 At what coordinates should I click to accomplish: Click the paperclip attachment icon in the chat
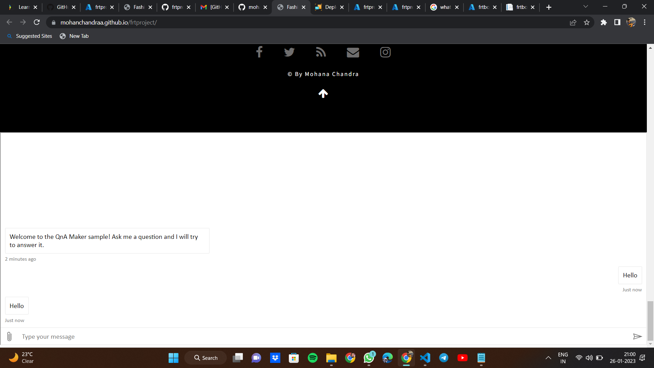pyautogui.click(x=9, y=336)
